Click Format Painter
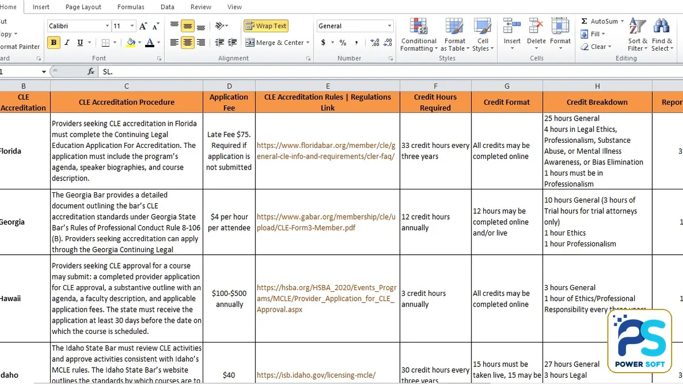 coord(20,47)
